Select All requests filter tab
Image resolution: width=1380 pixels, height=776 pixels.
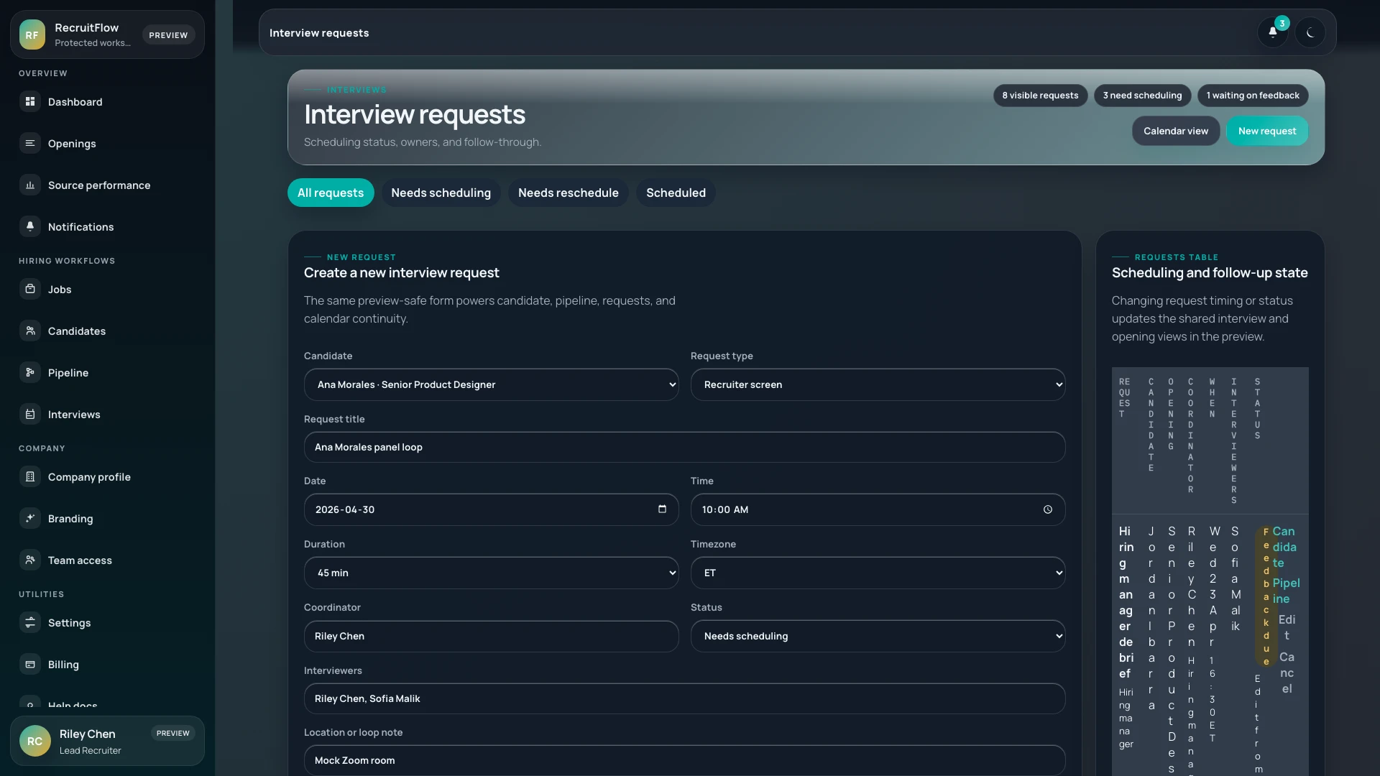click(331, 193)
